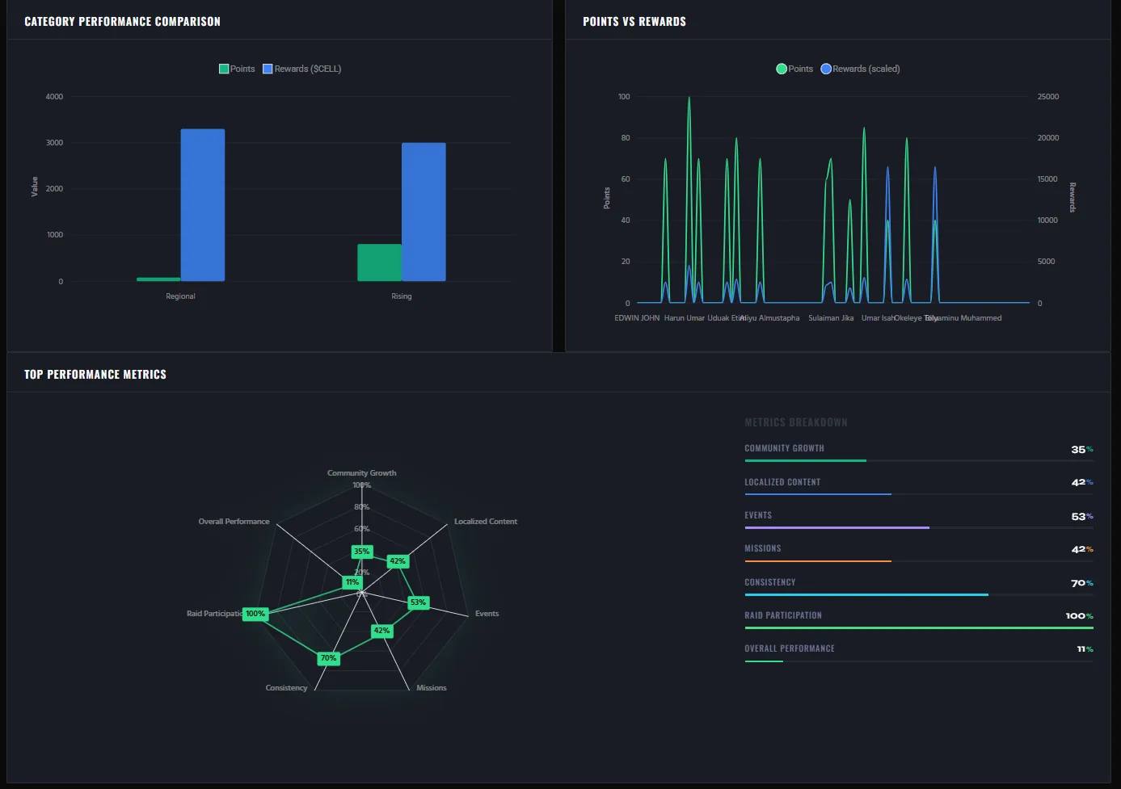Click the Aliyu Almustapha axis label

(x=770, y=318)
